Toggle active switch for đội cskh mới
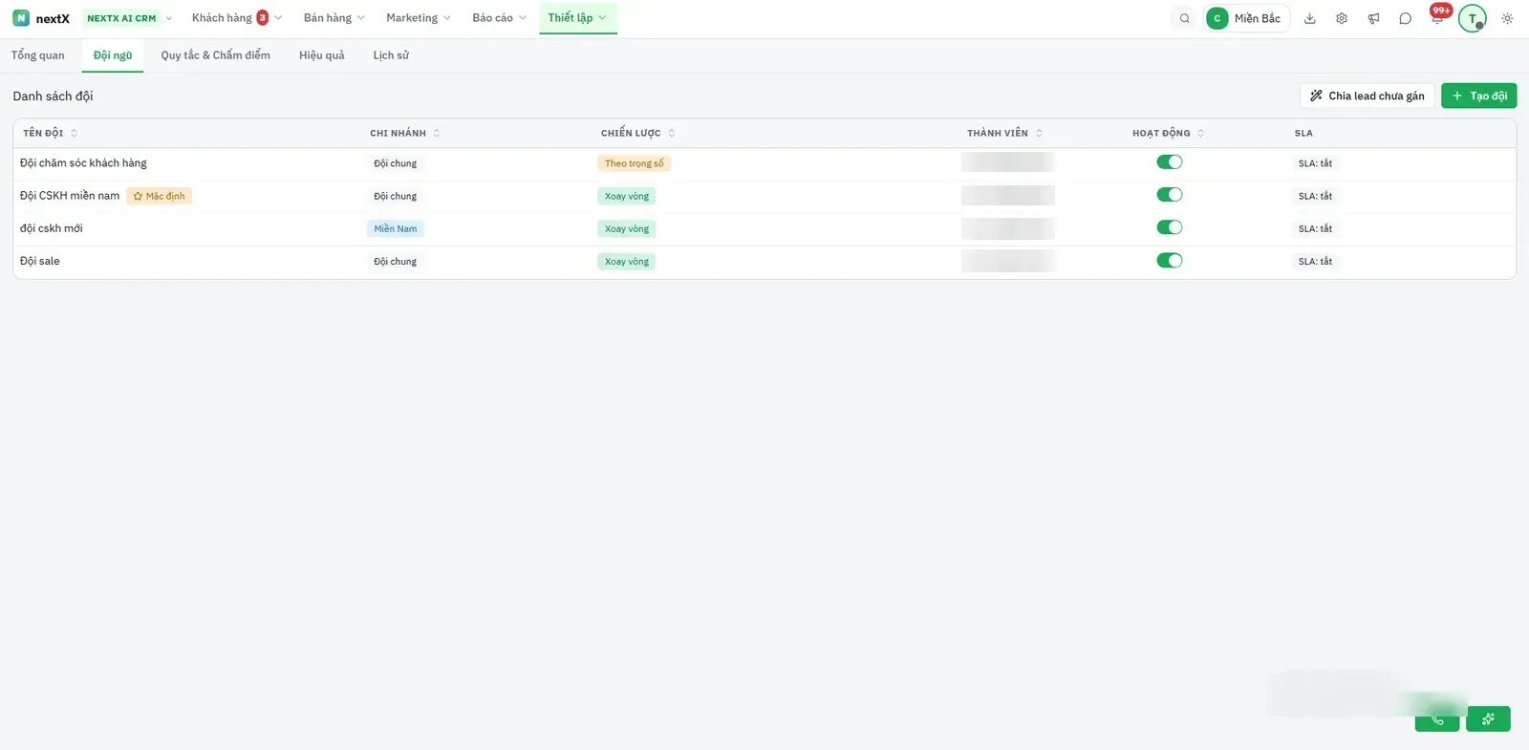 (1170, 227)
